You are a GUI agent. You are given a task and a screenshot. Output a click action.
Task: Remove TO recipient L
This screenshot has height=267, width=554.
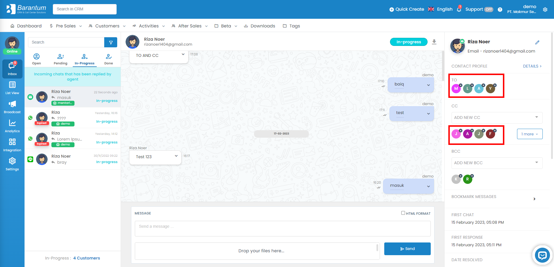[x=472, y=85]
